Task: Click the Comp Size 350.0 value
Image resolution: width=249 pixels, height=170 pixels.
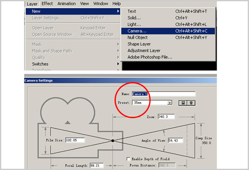Action: click(206, 143)
